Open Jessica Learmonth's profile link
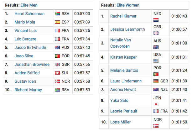Viewport: 192px width, 131px height. click(x=127, y=29)
